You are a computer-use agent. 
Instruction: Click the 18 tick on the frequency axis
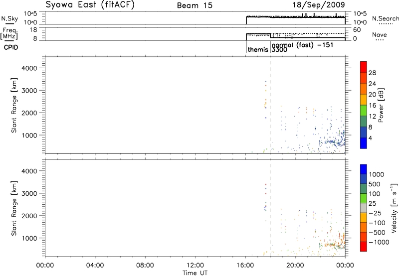[33, 30]
